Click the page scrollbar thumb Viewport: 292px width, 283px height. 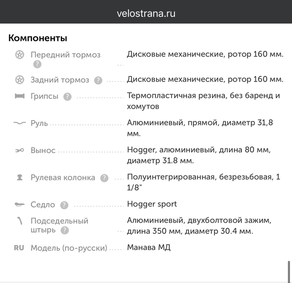[287, 271]
